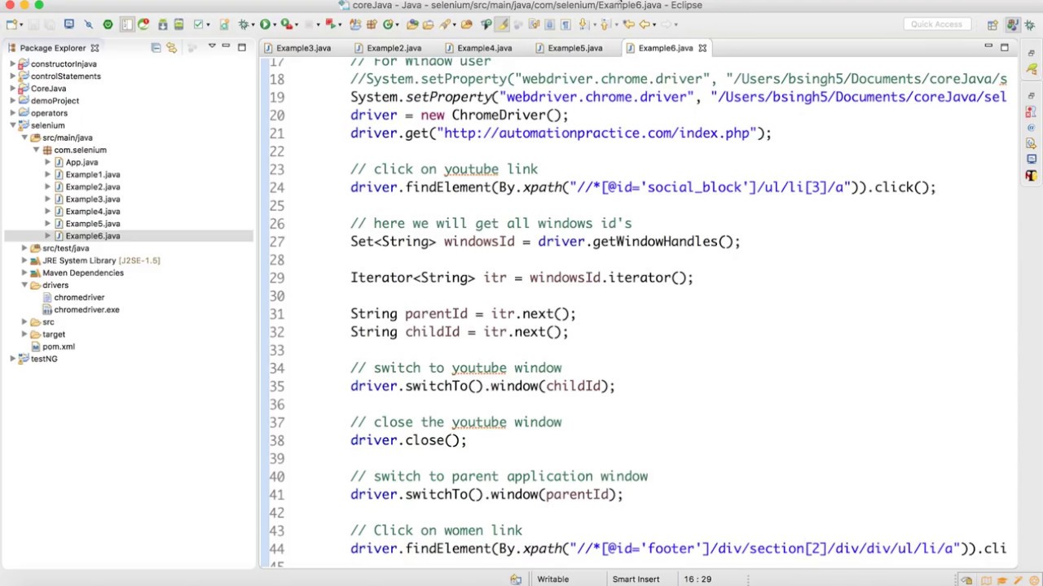Toggle Block Selection mode
This screenshot has height=586, width=1043.
pos(549,24)
